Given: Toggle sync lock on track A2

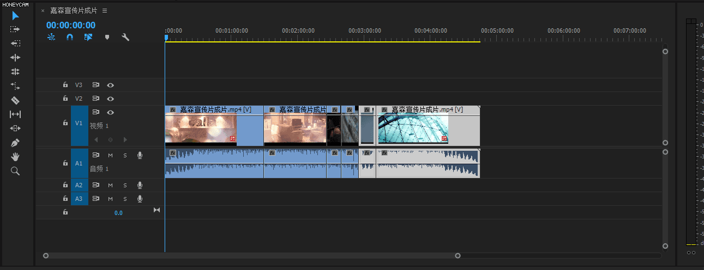Looking at the screenshot, I should (96, 185).
